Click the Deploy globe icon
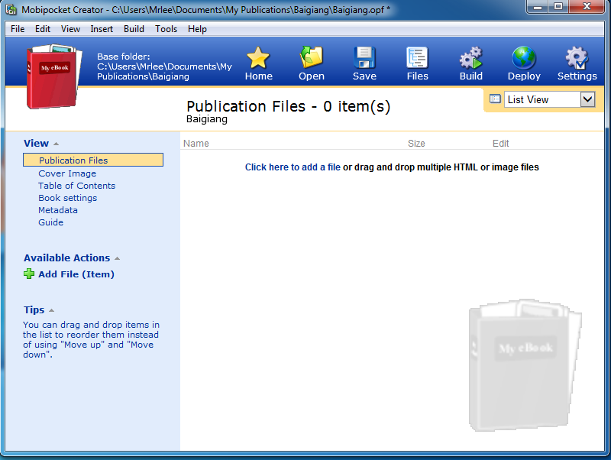 (x=524, y=59)
